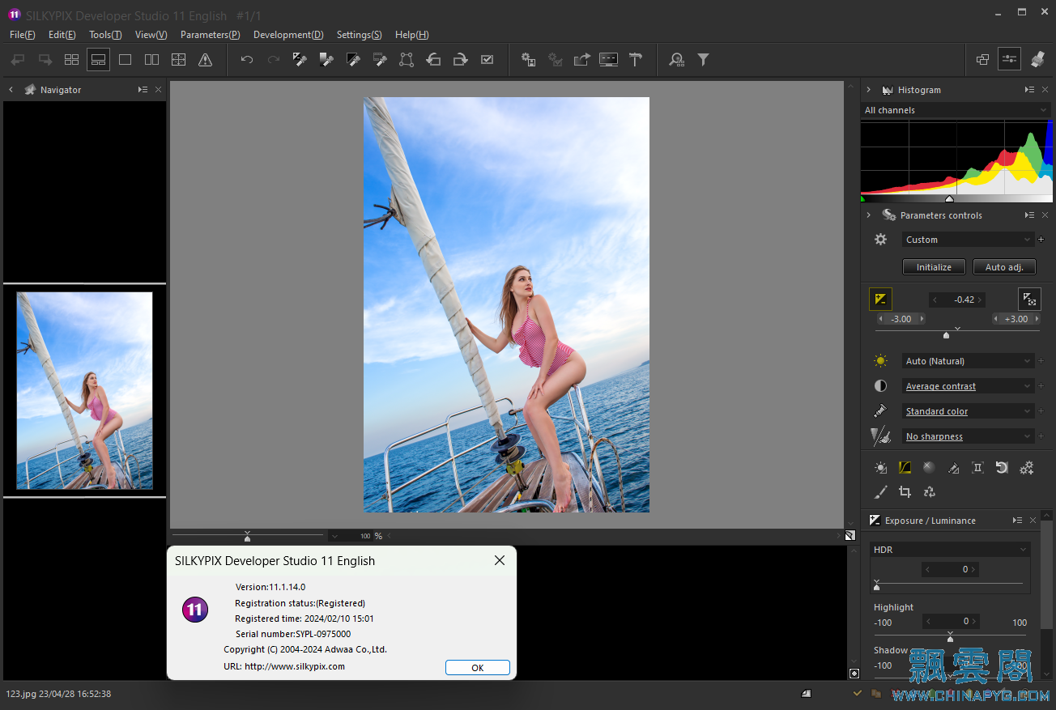Click the hammer tool icon
The image size is (1056, 710).
[636, 59]
